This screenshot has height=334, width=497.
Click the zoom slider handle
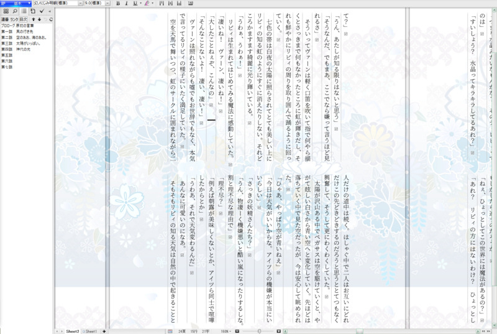(x=259, y=331)
